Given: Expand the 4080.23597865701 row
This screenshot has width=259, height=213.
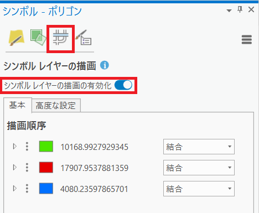Looking at the screenshot, I should tap(15, 189).
